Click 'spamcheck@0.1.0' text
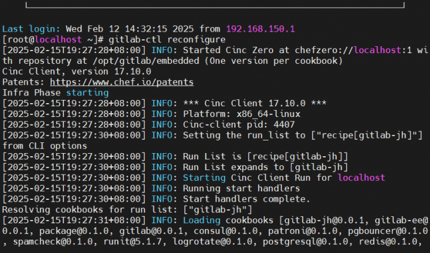 pos(53,242)
